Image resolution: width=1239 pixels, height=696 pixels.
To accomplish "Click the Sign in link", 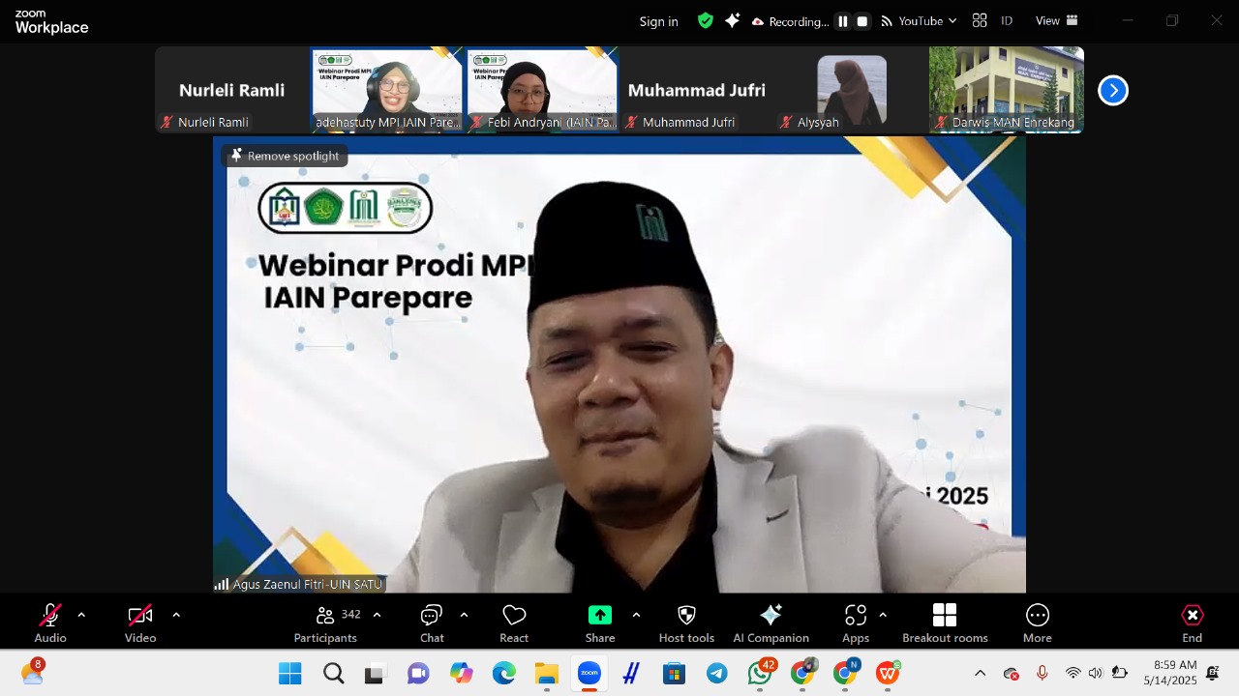I will 658,21.
